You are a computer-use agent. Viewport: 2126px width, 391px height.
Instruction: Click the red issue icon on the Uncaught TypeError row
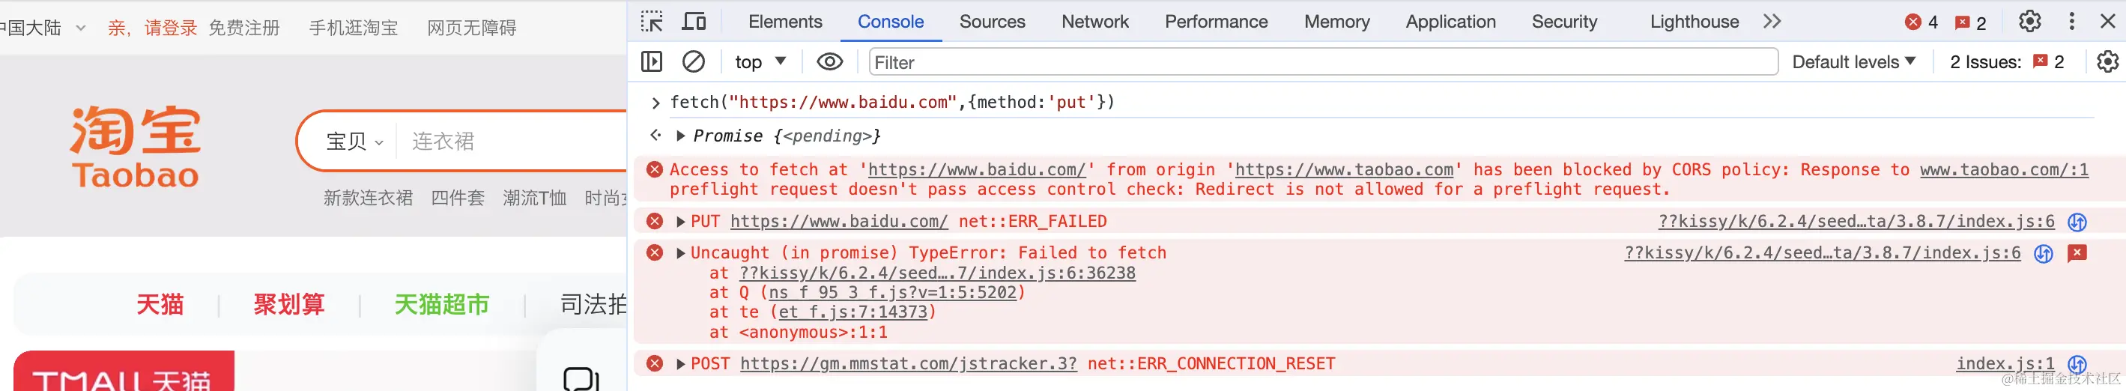click(x=2077, y=253)
